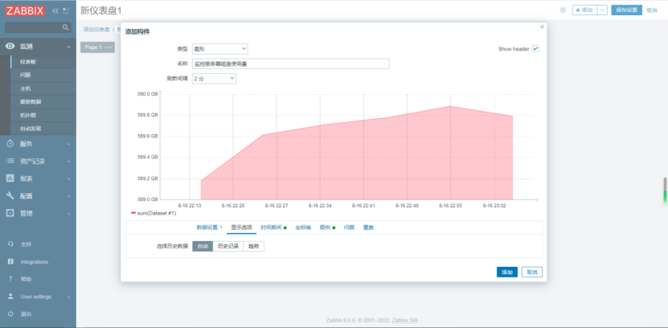Click the page vertical scrollbar handle
The image size is (668, 328).
point(665,190)
